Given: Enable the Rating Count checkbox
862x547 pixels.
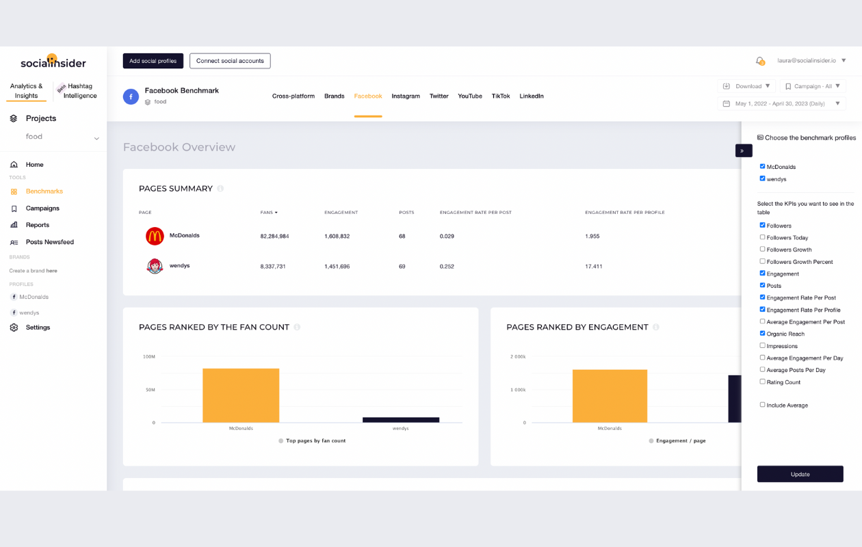Looking at the screenshot, I should pos(762,382).
